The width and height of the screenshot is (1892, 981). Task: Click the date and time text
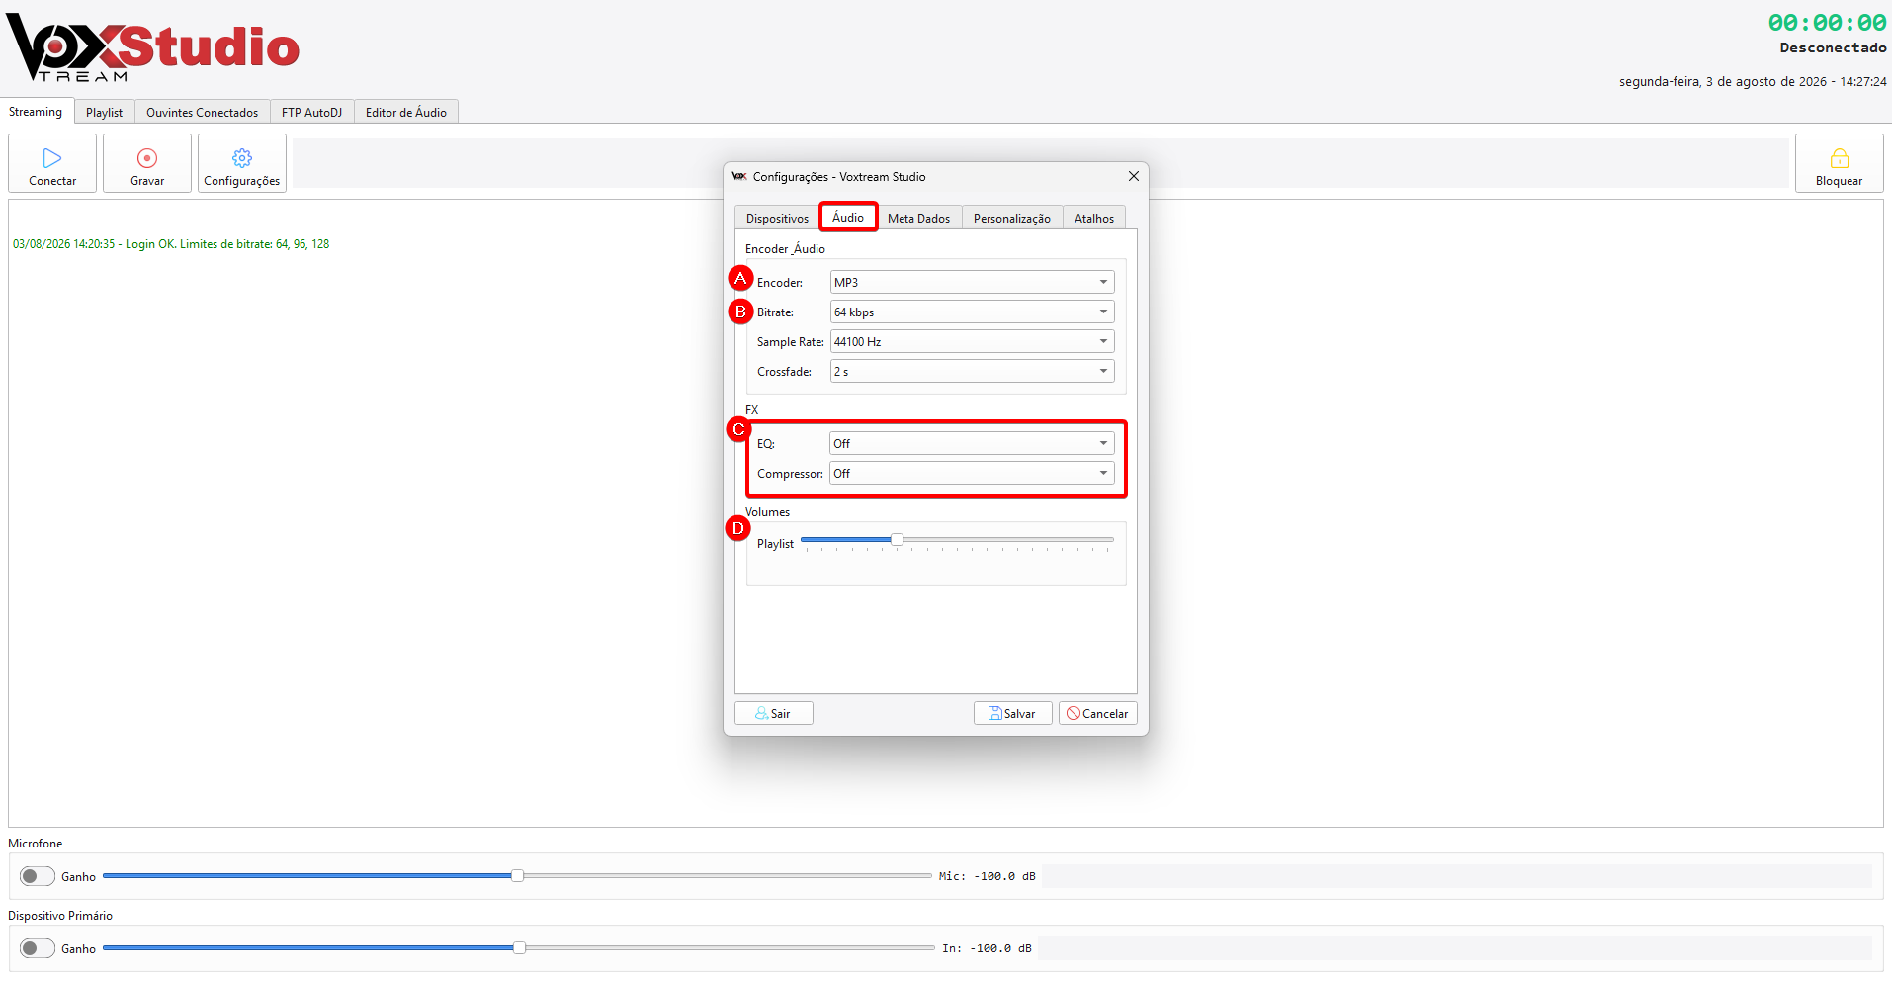(x=1753, y=82)
